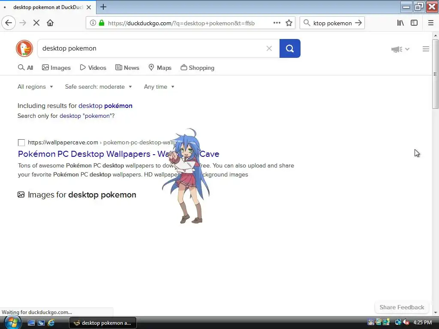The width and height of the screenshot is (439, 329).
Task: Click the magnifier icon in toolbar search box
Action: [307, 23]
